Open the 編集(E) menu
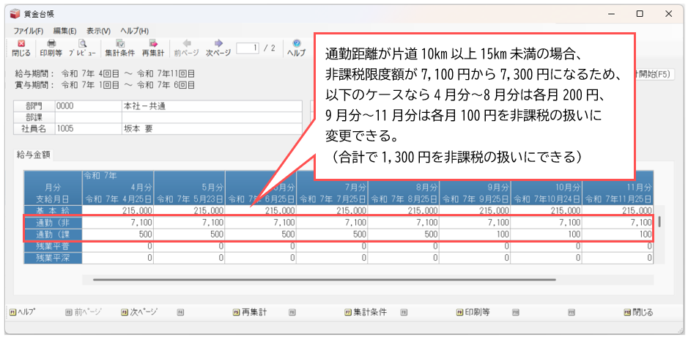This screenshot has width=688, height=340. point(64,31)
